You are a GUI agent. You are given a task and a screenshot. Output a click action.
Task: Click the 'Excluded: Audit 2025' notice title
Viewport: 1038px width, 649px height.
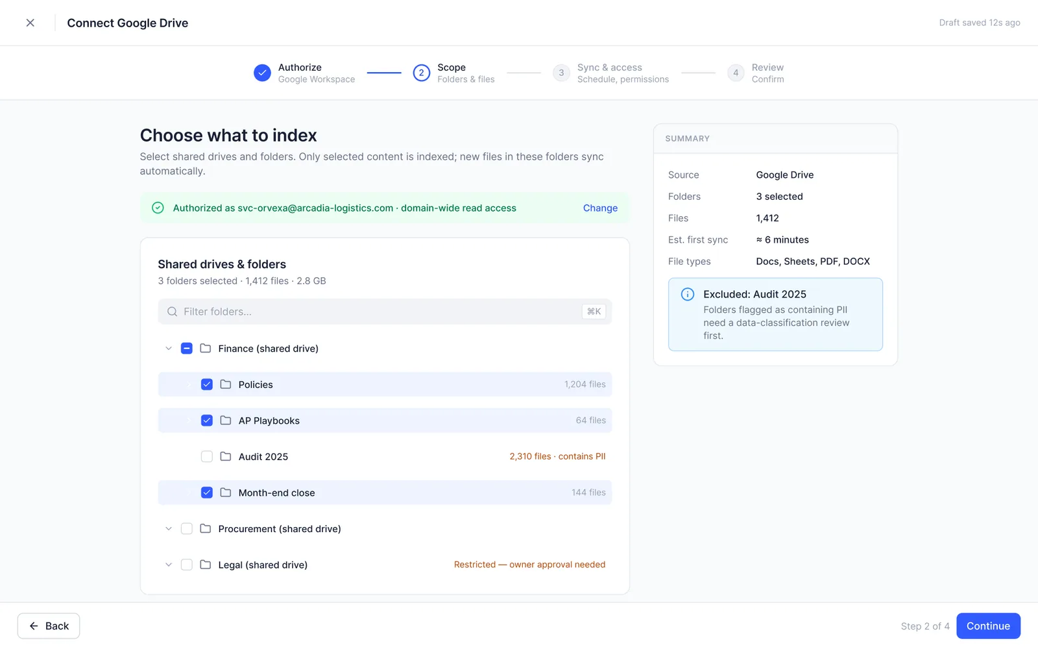point(754,295)
